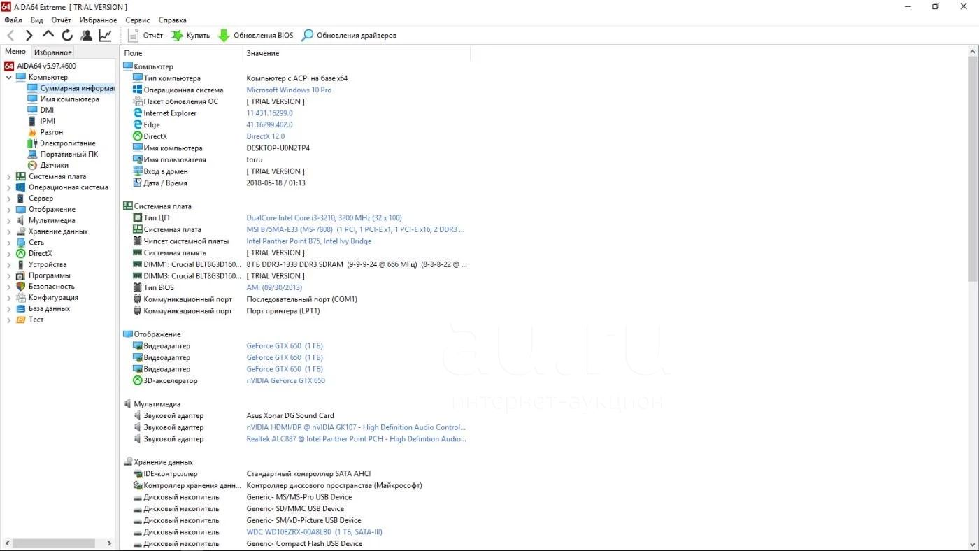Click the Программы tree icon
Viewport: 979px width, 551px height.
point(20,275)
